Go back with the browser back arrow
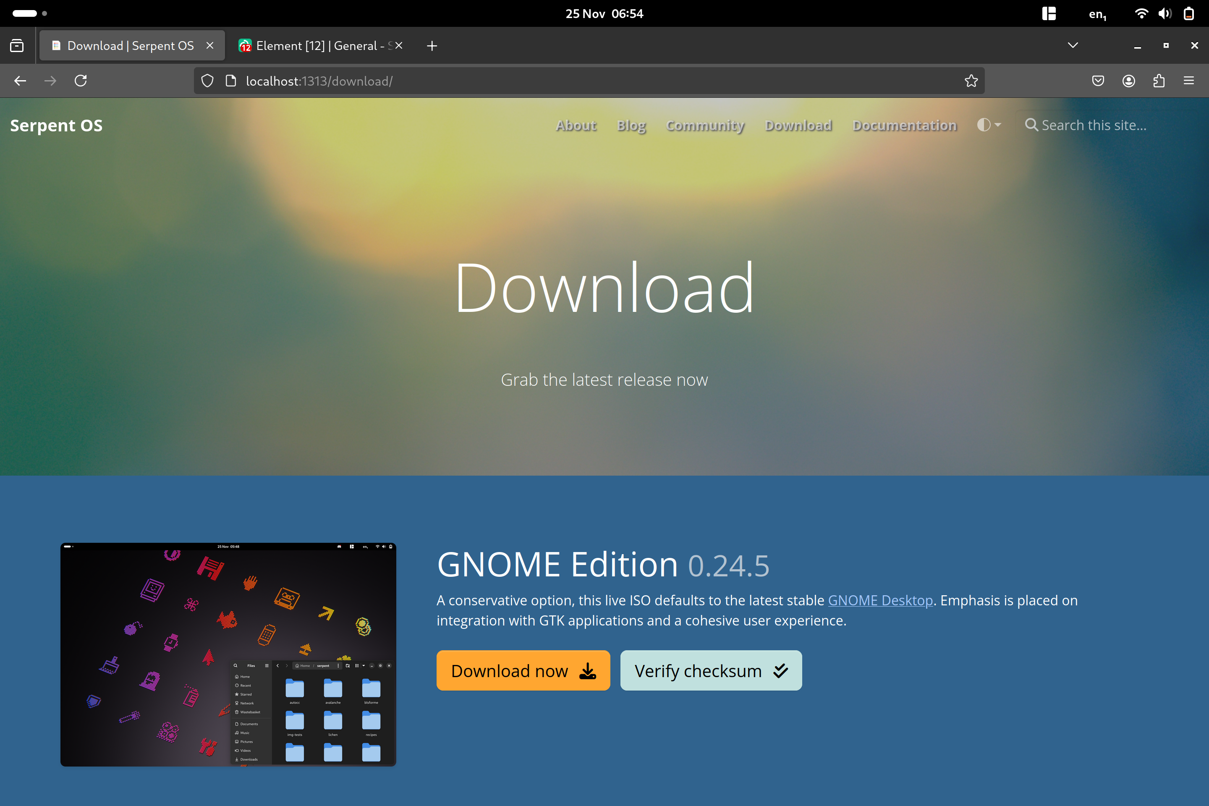Viewport: 1209px width, 806px height. click(20, 81)
